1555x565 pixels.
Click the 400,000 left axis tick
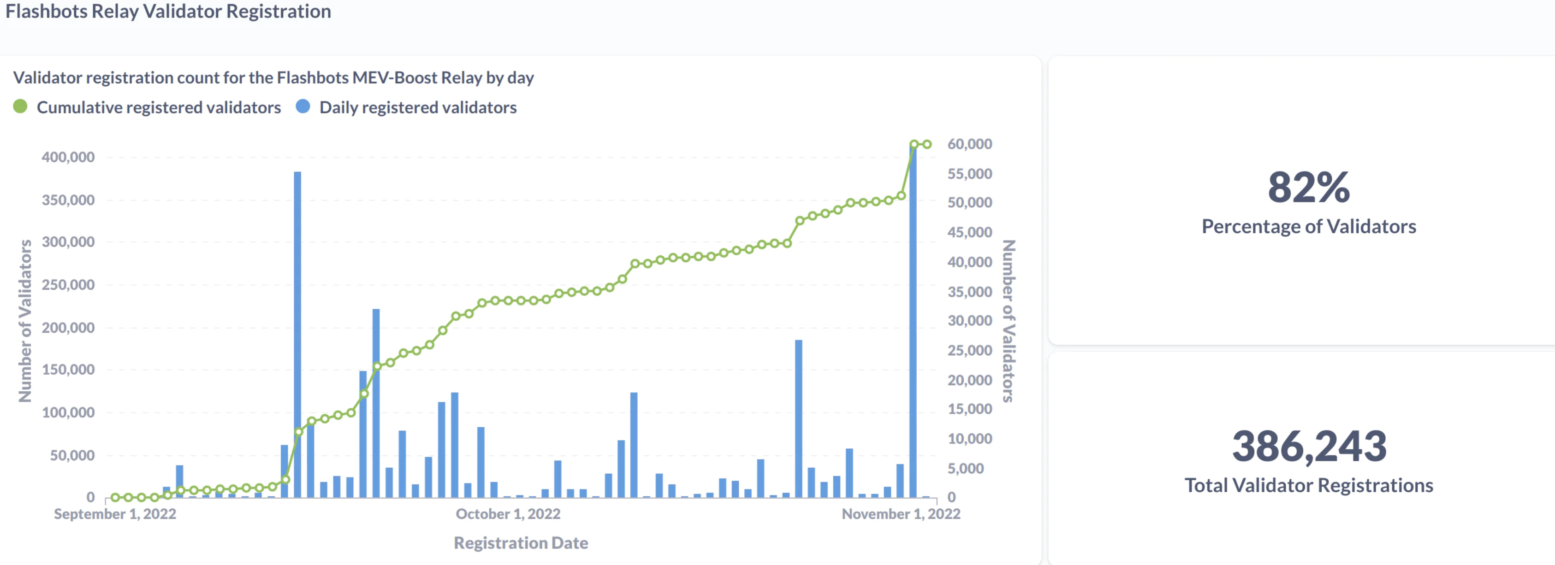pos(68,158)
